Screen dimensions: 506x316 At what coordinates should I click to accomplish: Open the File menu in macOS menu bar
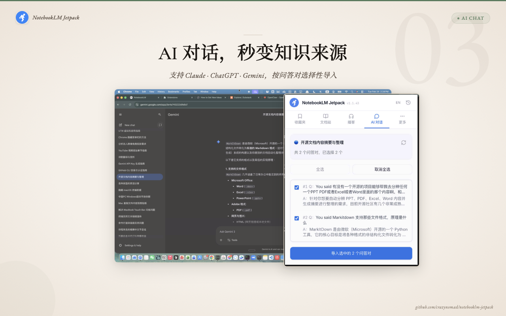pos(137,92)
